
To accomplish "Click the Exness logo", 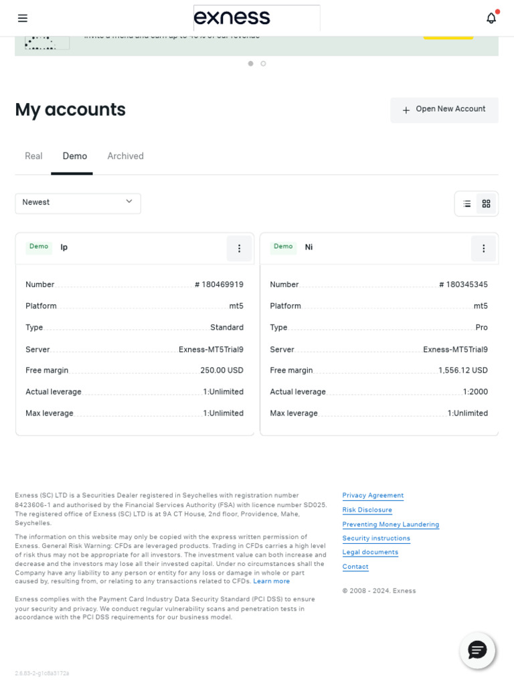I will coord(232,17).
